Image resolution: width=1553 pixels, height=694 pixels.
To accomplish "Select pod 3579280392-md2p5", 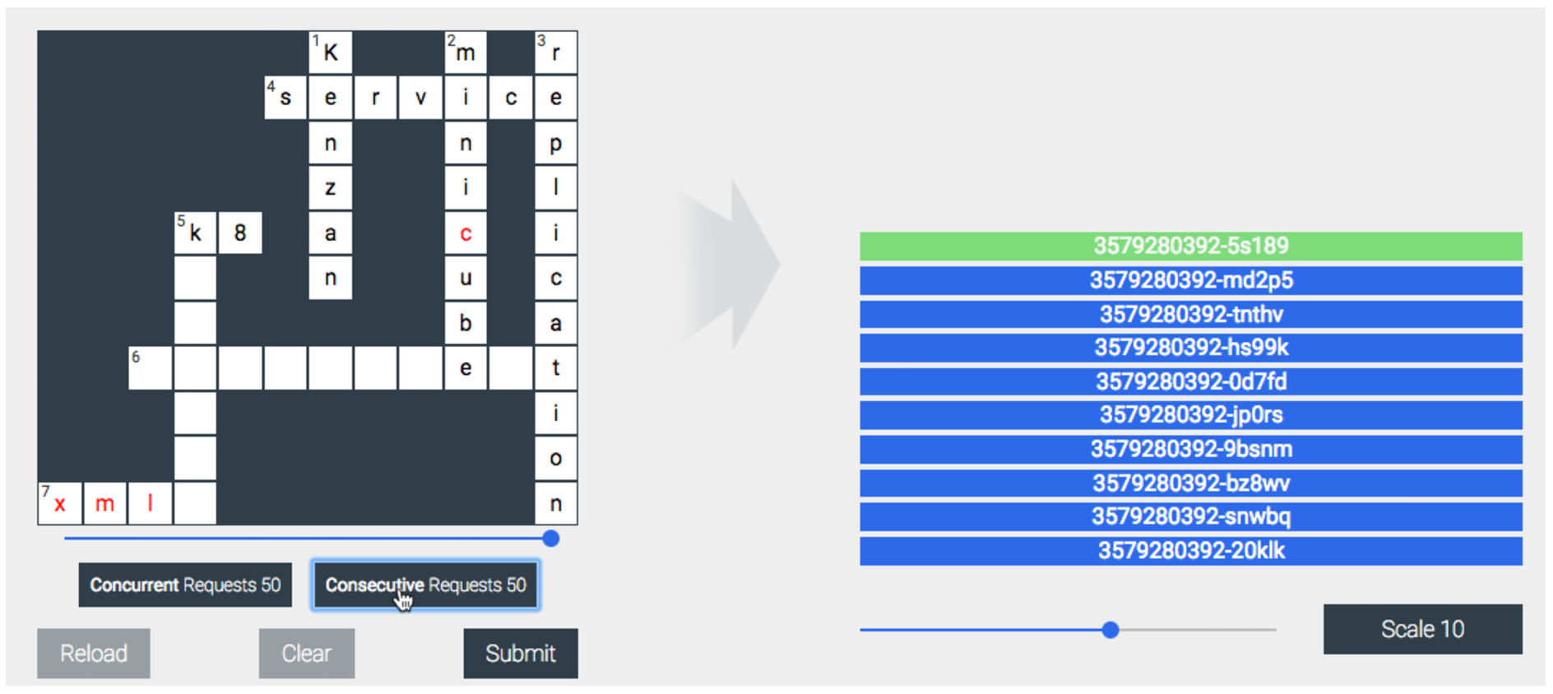I will (1190, 280).
